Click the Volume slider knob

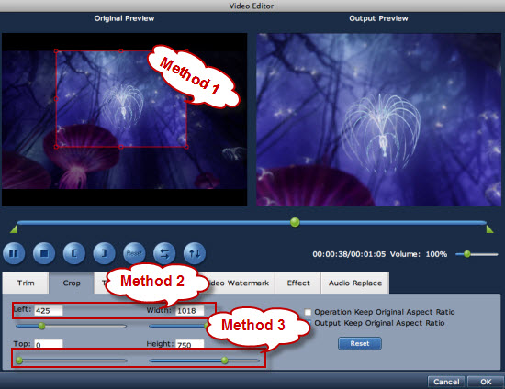(467, 254)
